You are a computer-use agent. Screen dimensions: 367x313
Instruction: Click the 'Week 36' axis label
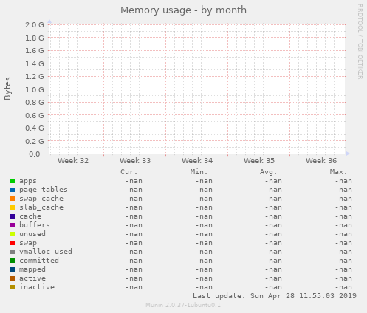point(321,161)
